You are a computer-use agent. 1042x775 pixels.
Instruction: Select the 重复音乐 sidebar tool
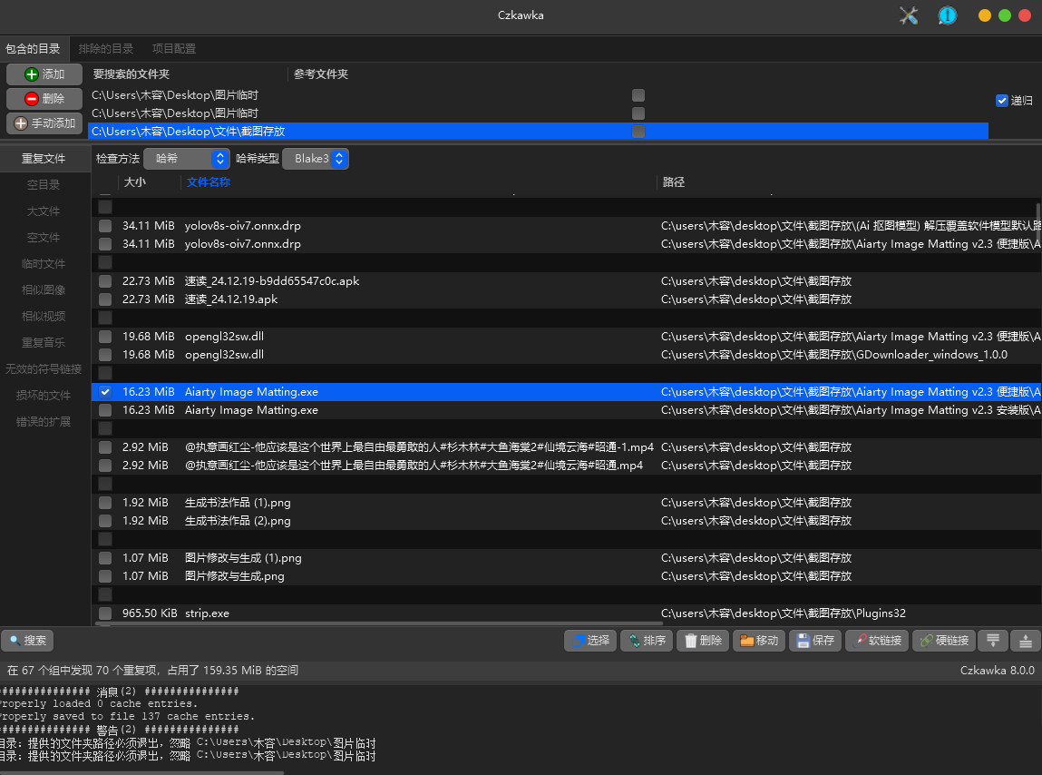[44, 343]
